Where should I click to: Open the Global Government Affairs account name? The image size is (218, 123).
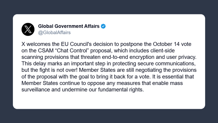click(x=69, y=26)
